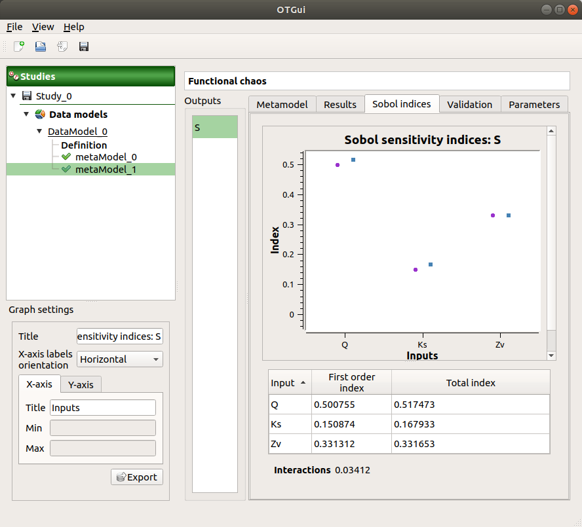The height and width of the screenshot is (527, 582).
Task: Open the X-axis labels orientation dropdown
Action: click(x=119, y=359)
